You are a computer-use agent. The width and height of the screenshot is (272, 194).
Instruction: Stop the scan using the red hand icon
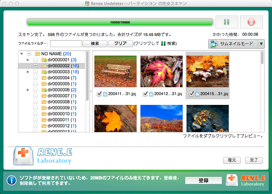[x=251, y=22]
